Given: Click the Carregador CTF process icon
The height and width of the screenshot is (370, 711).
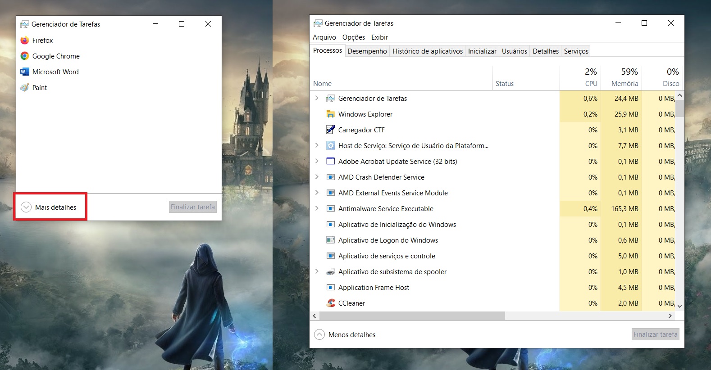Looking at the screenshot, I should 331,130.
